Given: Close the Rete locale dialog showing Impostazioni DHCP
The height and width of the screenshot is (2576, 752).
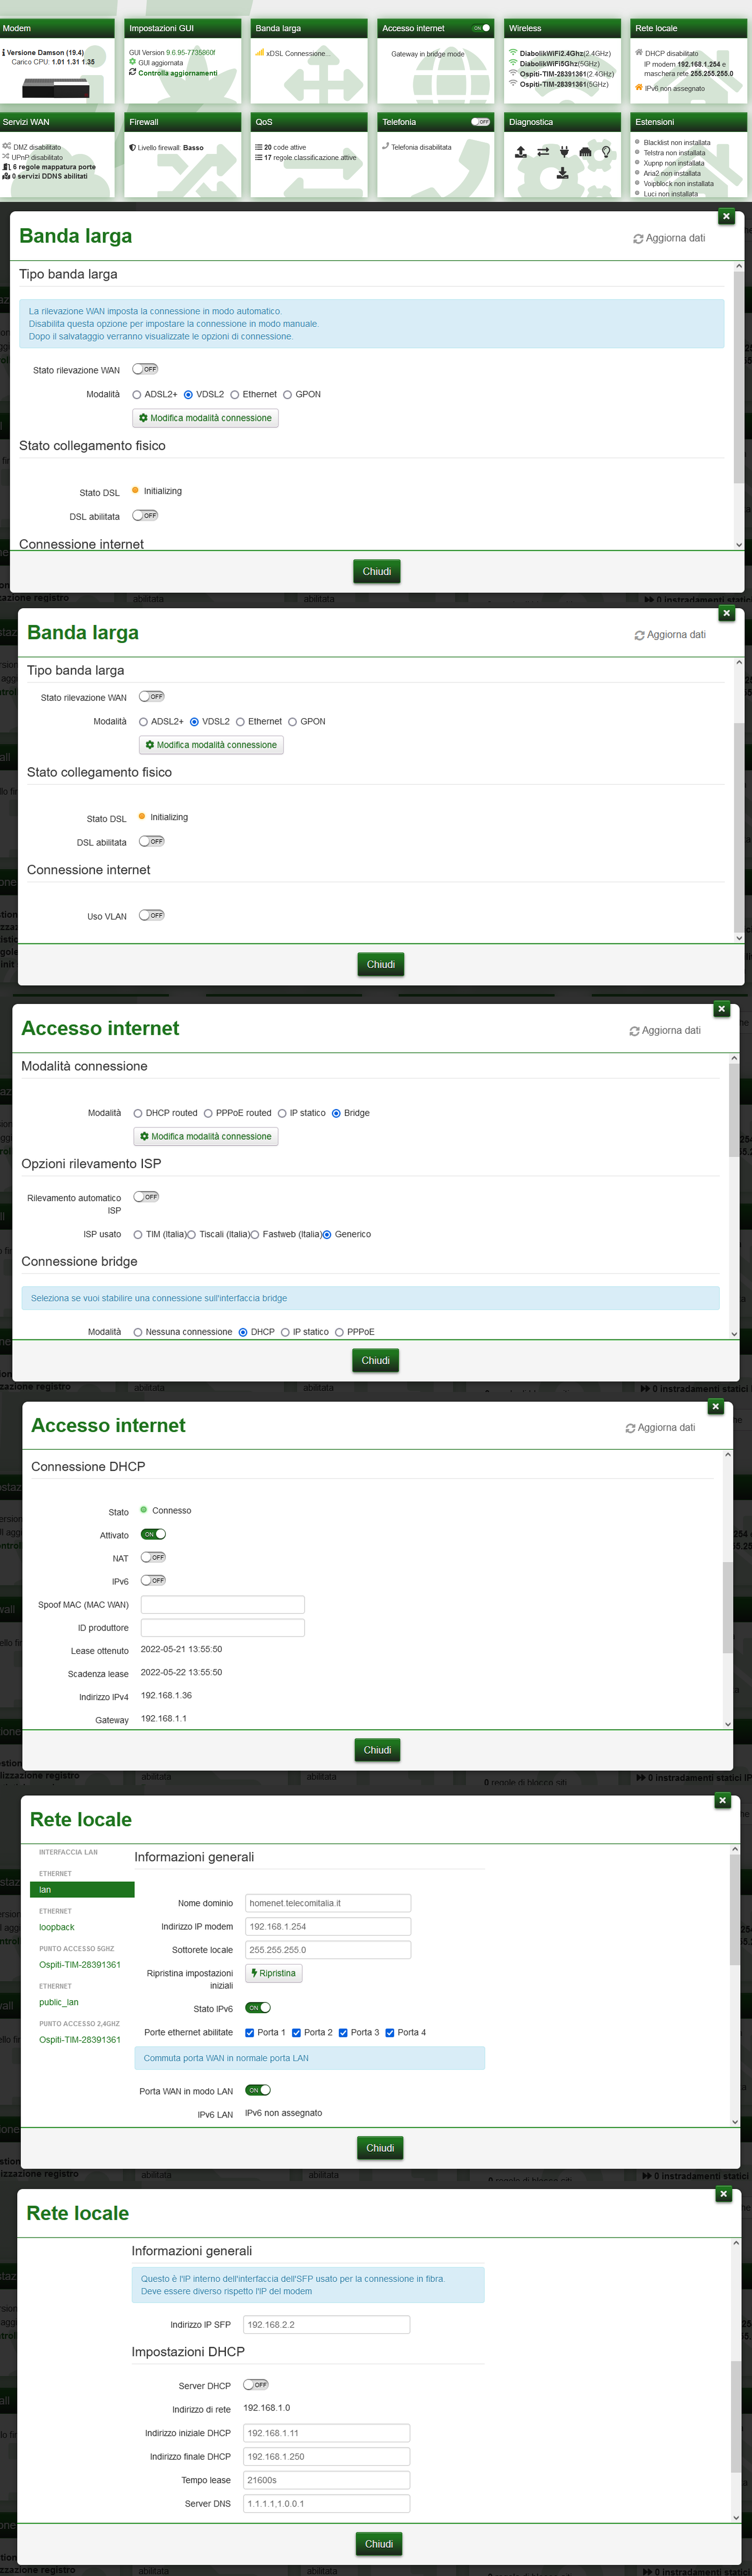Looking at the screenshot, I should click(x=724, y=2194).
